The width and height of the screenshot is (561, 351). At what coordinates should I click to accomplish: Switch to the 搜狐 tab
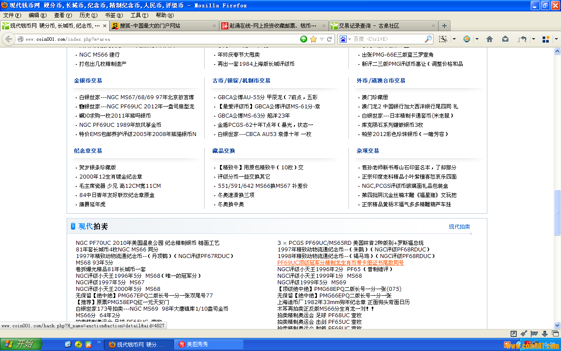(162, 26)
